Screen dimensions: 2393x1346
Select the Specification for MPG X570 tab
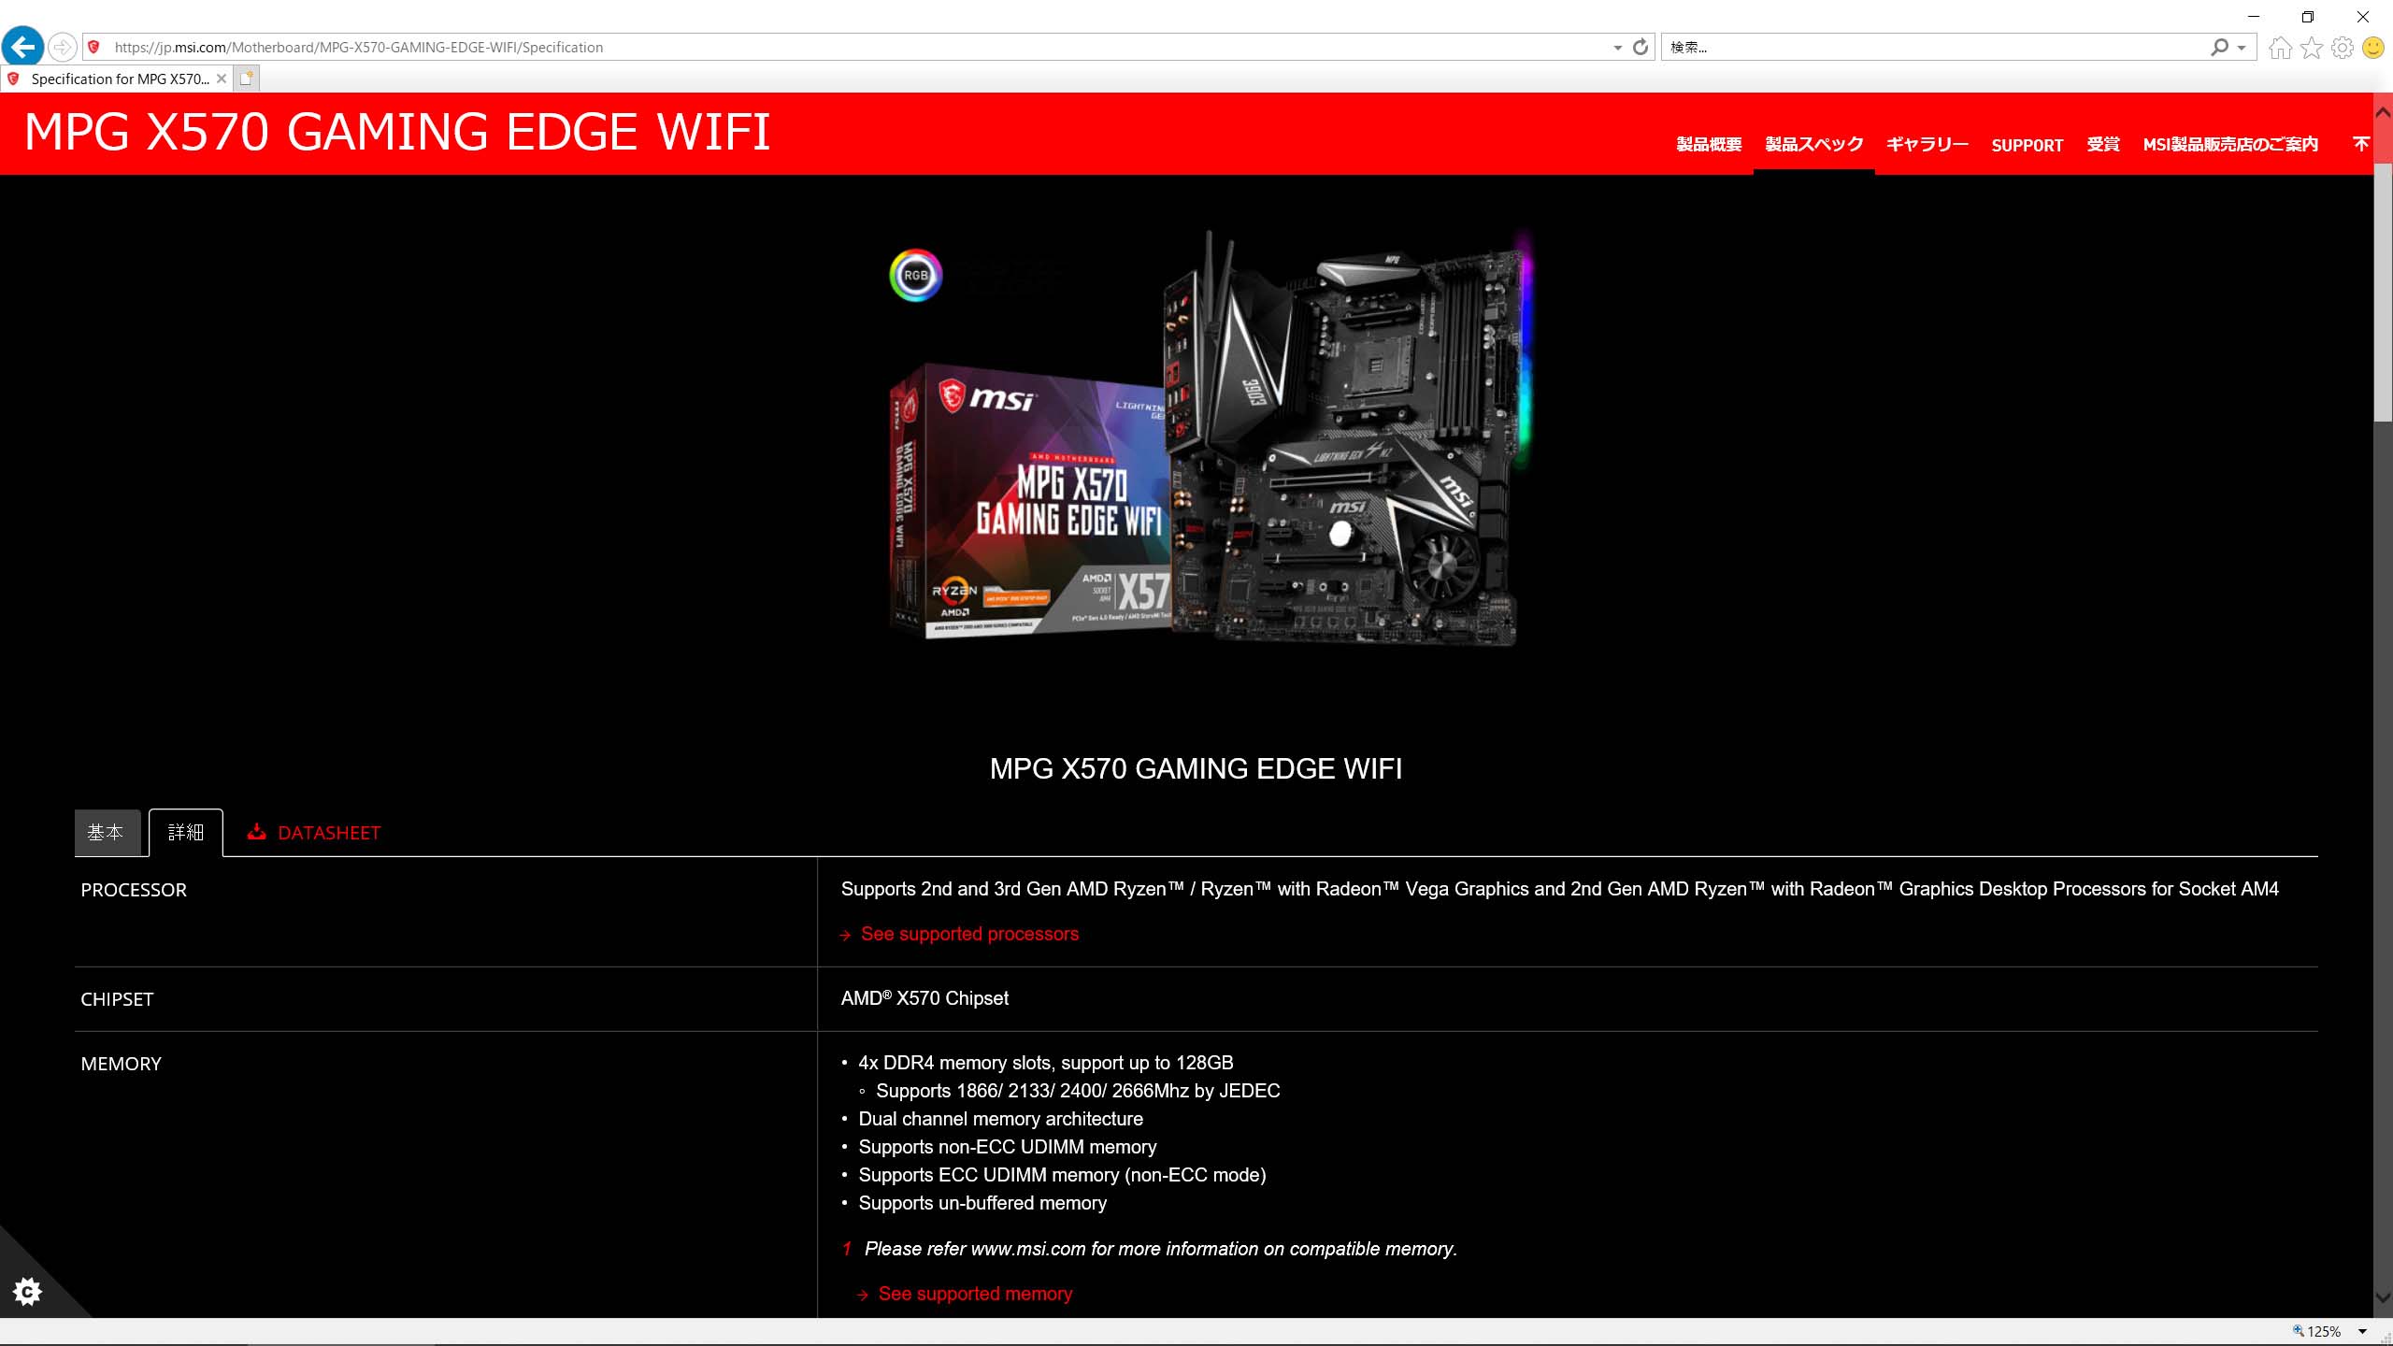117,79
